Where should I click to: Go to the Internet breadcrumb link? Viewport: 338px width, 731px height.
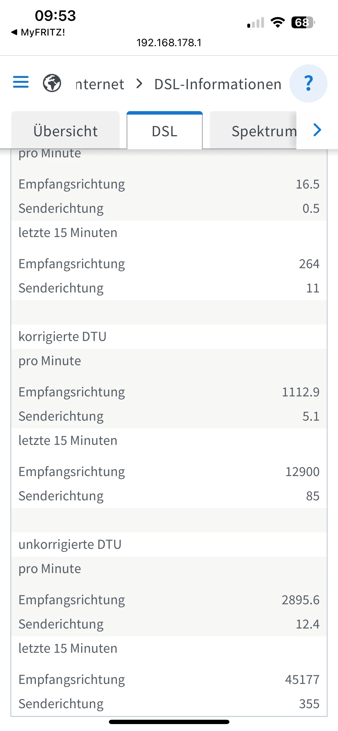[100, 84]
